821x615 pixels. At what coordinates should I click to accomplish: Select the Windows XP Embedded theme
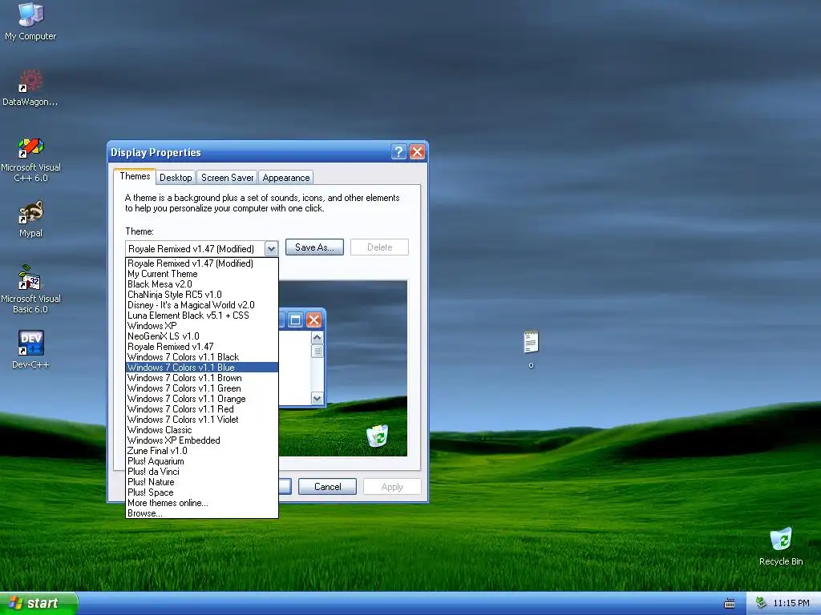tap(201, 441)
